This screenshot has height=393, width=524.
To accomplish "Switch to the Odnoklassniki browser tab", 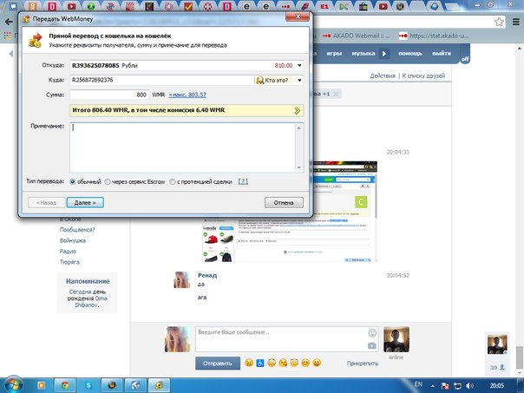I will click(32, 6).
